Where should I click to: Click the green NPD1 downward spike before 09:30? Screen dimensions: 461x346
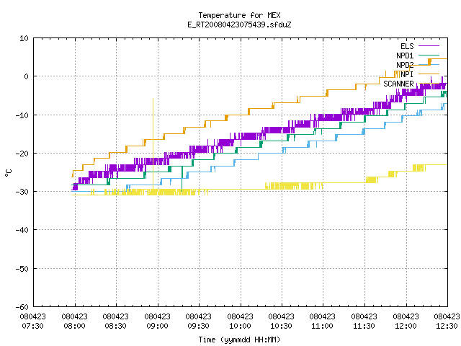pyautogui.click(x=182, y=179)
